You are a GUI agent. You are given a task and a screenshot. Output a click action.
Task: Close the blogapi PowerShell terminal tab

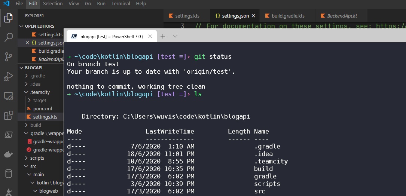pos(150,37)
